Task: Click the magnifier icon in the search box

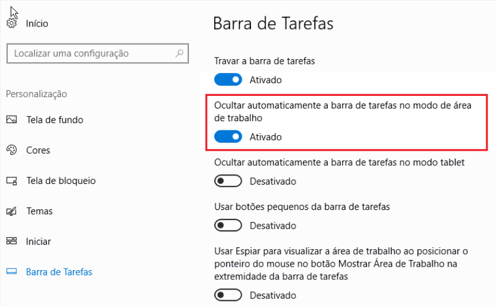Action: pyautogui.click(x=179, y=53)
